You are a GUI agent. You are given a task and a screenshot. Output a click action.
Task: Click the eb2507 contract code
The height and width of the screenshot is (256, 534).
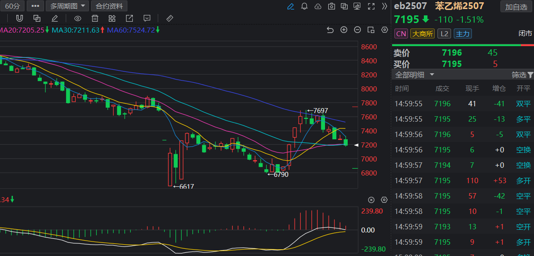410,6
